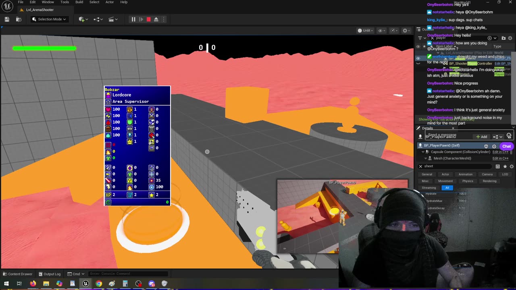
Task: Enable the Movement category filter
Action: pos(445,181)
